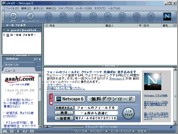The height and width of the screenshot is (134, 178).
Task: Click the Netscape N logo in toolbar
Action: (x=167, y=17)
